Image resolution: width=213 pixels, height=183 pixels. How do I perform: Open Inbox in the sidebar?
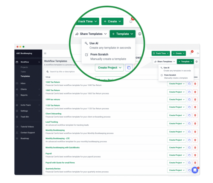23,83
